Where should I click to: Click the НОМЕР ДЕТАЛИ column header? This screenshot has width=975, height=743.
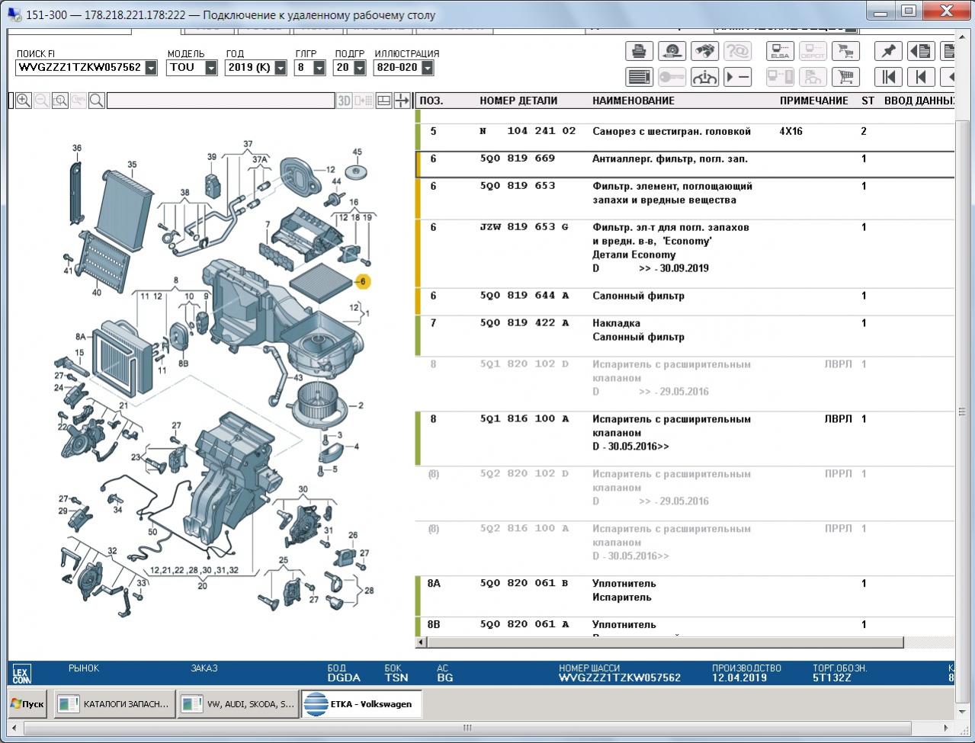(x=518, y=101)
